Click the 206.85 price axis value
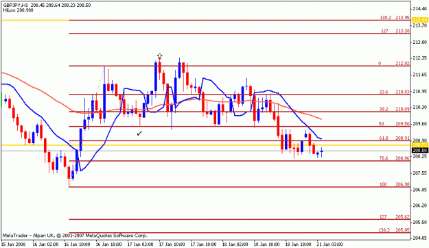 pos(420,190)
